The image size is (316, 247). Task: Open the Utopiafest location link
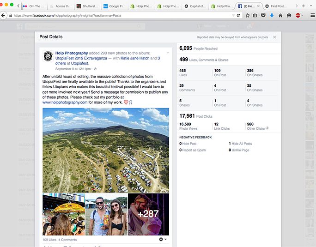click(x=79, y=63)
